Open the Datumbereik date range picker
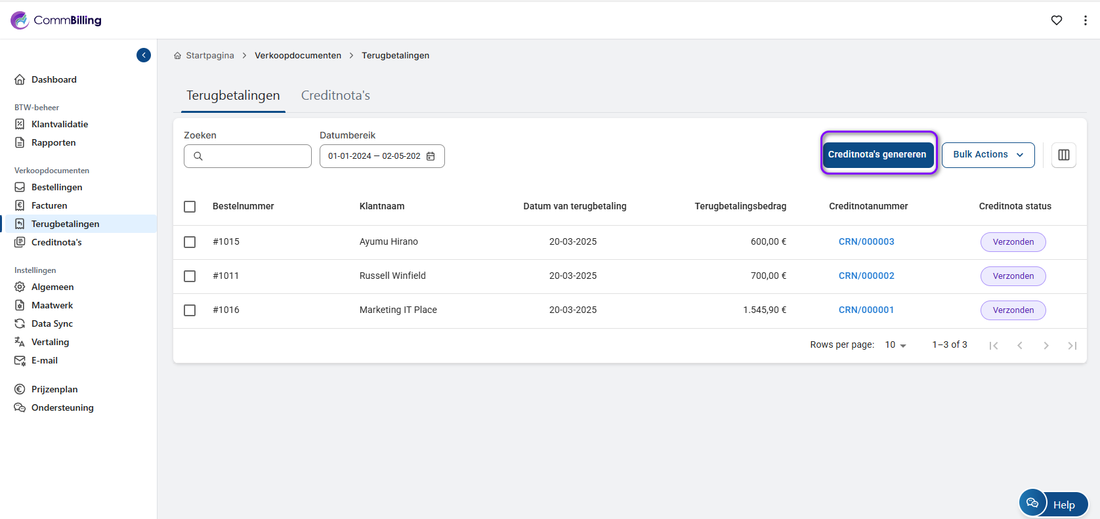Viewport: 1100px width, 519px height. [374, 156]
